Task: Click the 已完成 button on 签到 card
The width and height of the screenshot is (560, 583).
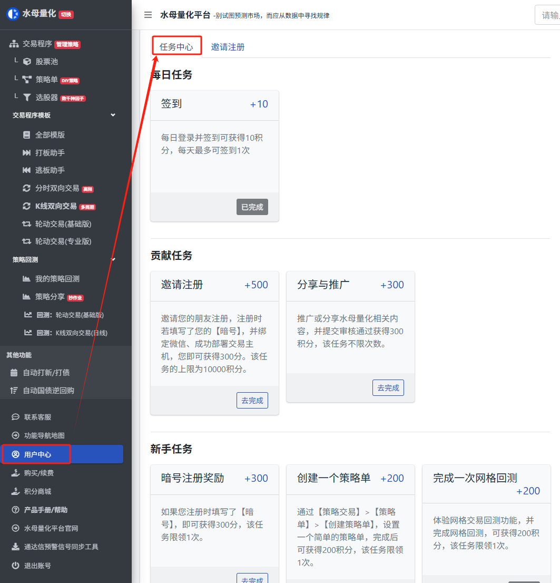Action: click(252, 207)
